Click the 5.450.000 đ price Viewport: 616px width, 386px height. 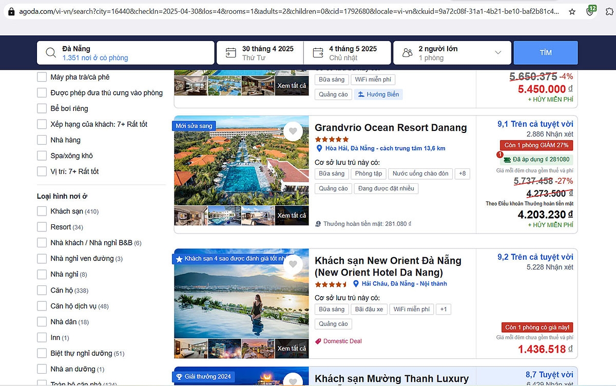(545, 89)
